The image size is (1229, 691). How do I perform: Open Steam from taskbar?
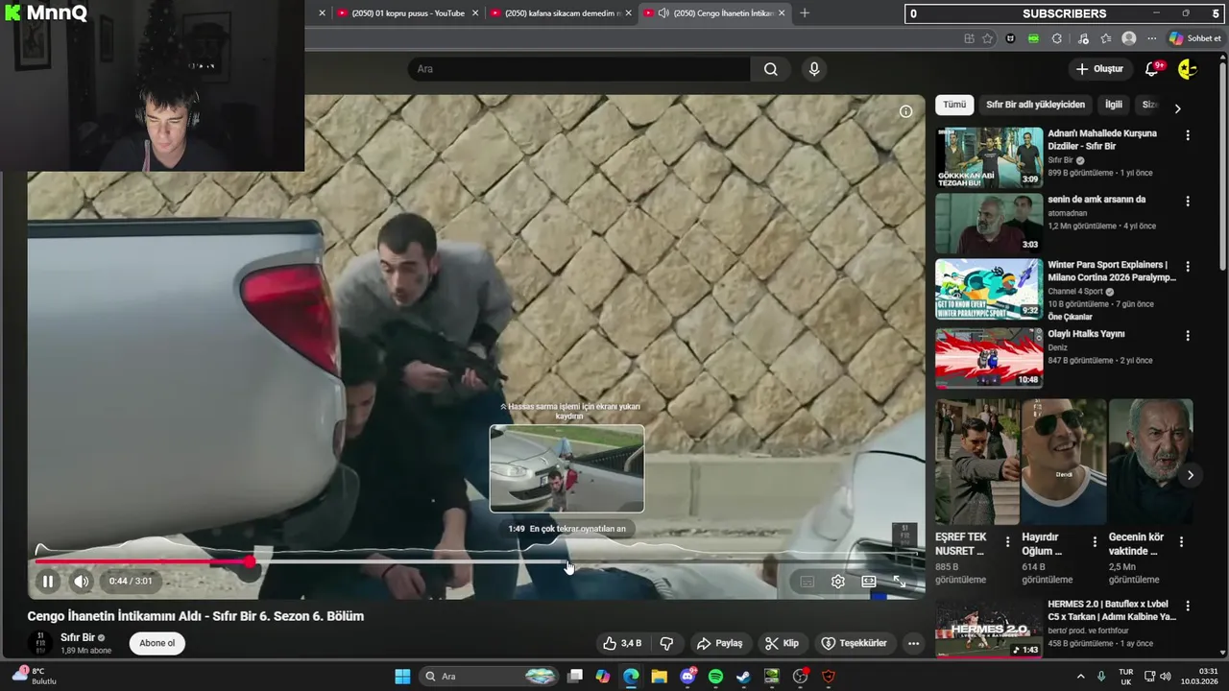(x=743, y=677)
